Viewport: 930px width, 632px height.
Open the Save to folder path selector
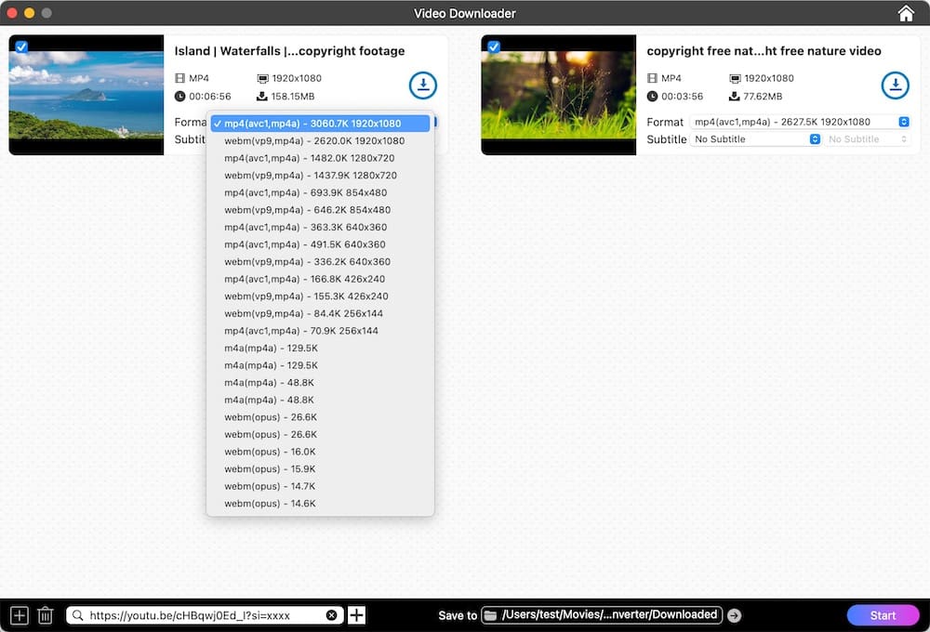tap(602, 615)
